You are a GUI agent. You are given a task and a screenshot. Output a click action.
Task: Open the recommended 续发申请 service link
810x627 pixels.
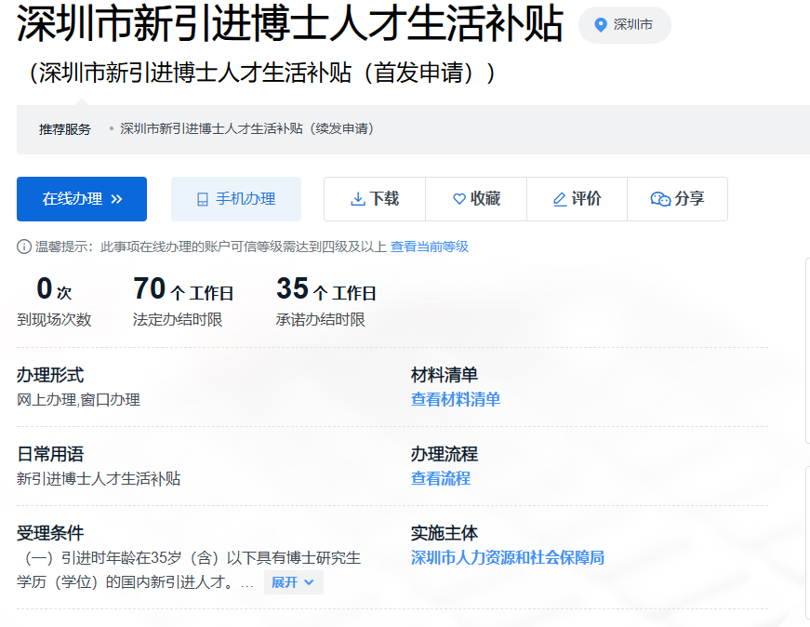coord(247,128)
